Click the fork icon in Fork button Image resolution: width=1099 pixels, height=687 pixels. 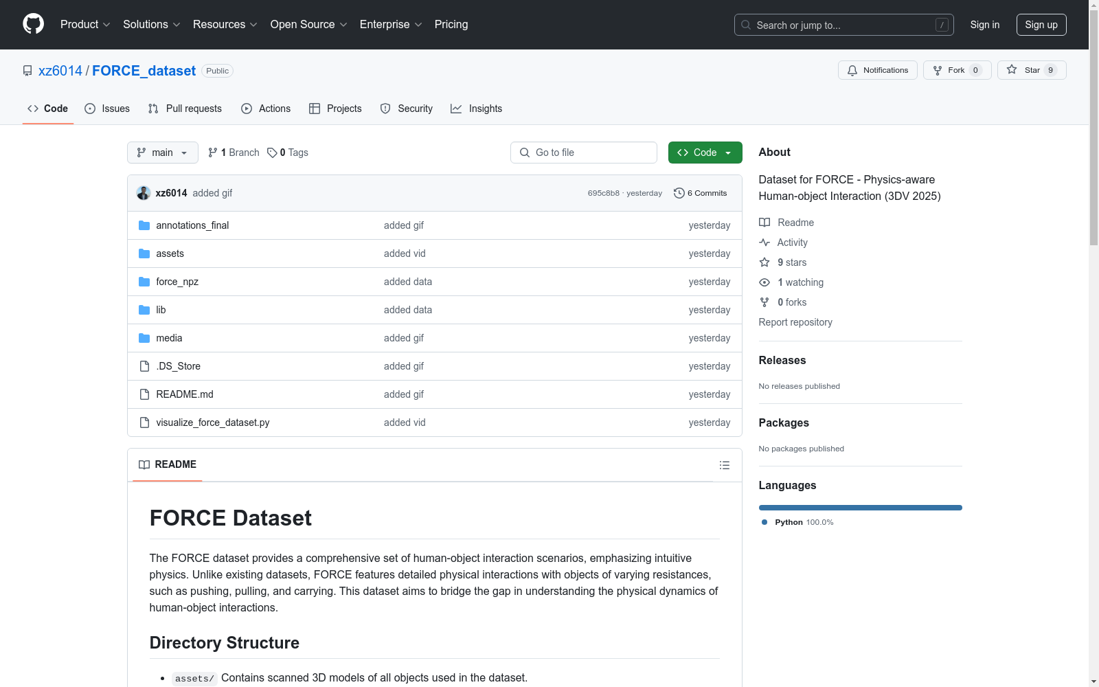pyautogui.click(x=938, y=70)
